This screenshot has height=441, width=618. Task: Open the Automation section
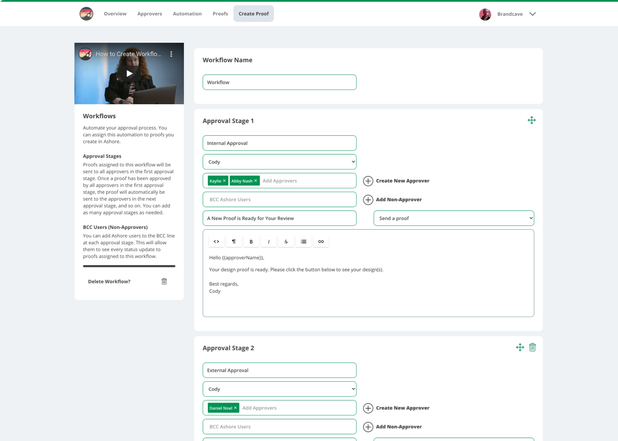(187, 14)
